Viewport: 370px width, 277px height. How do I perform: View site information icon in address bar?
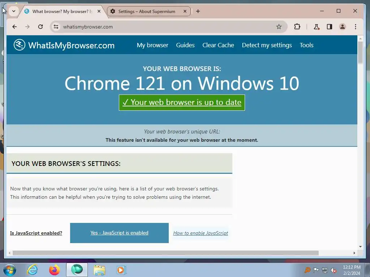[x=56, y=27]
